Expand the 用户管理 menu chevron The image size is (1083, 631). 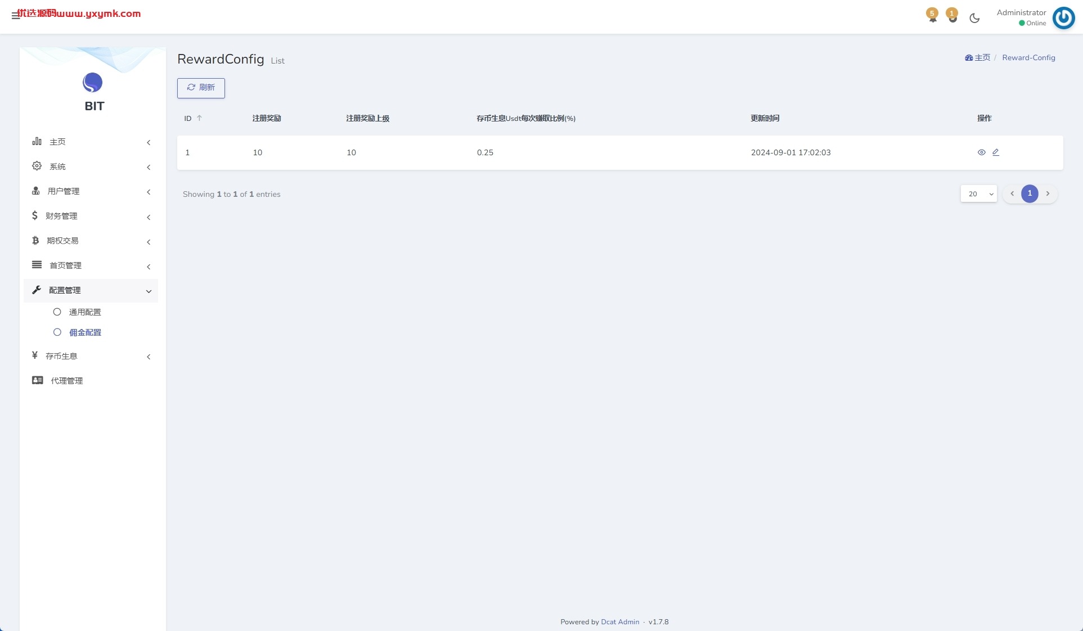click(149, 192)
